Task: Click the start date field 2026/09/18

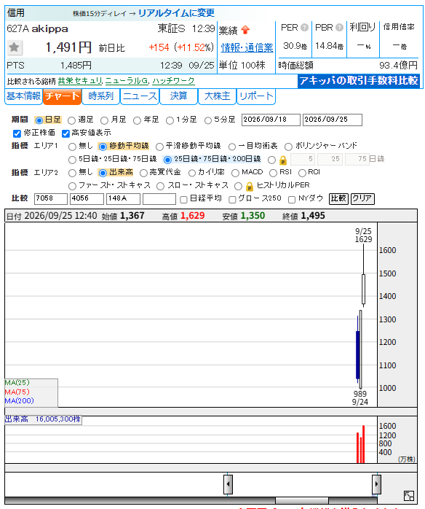Action: pyautogui.click(x=271, y=120)
